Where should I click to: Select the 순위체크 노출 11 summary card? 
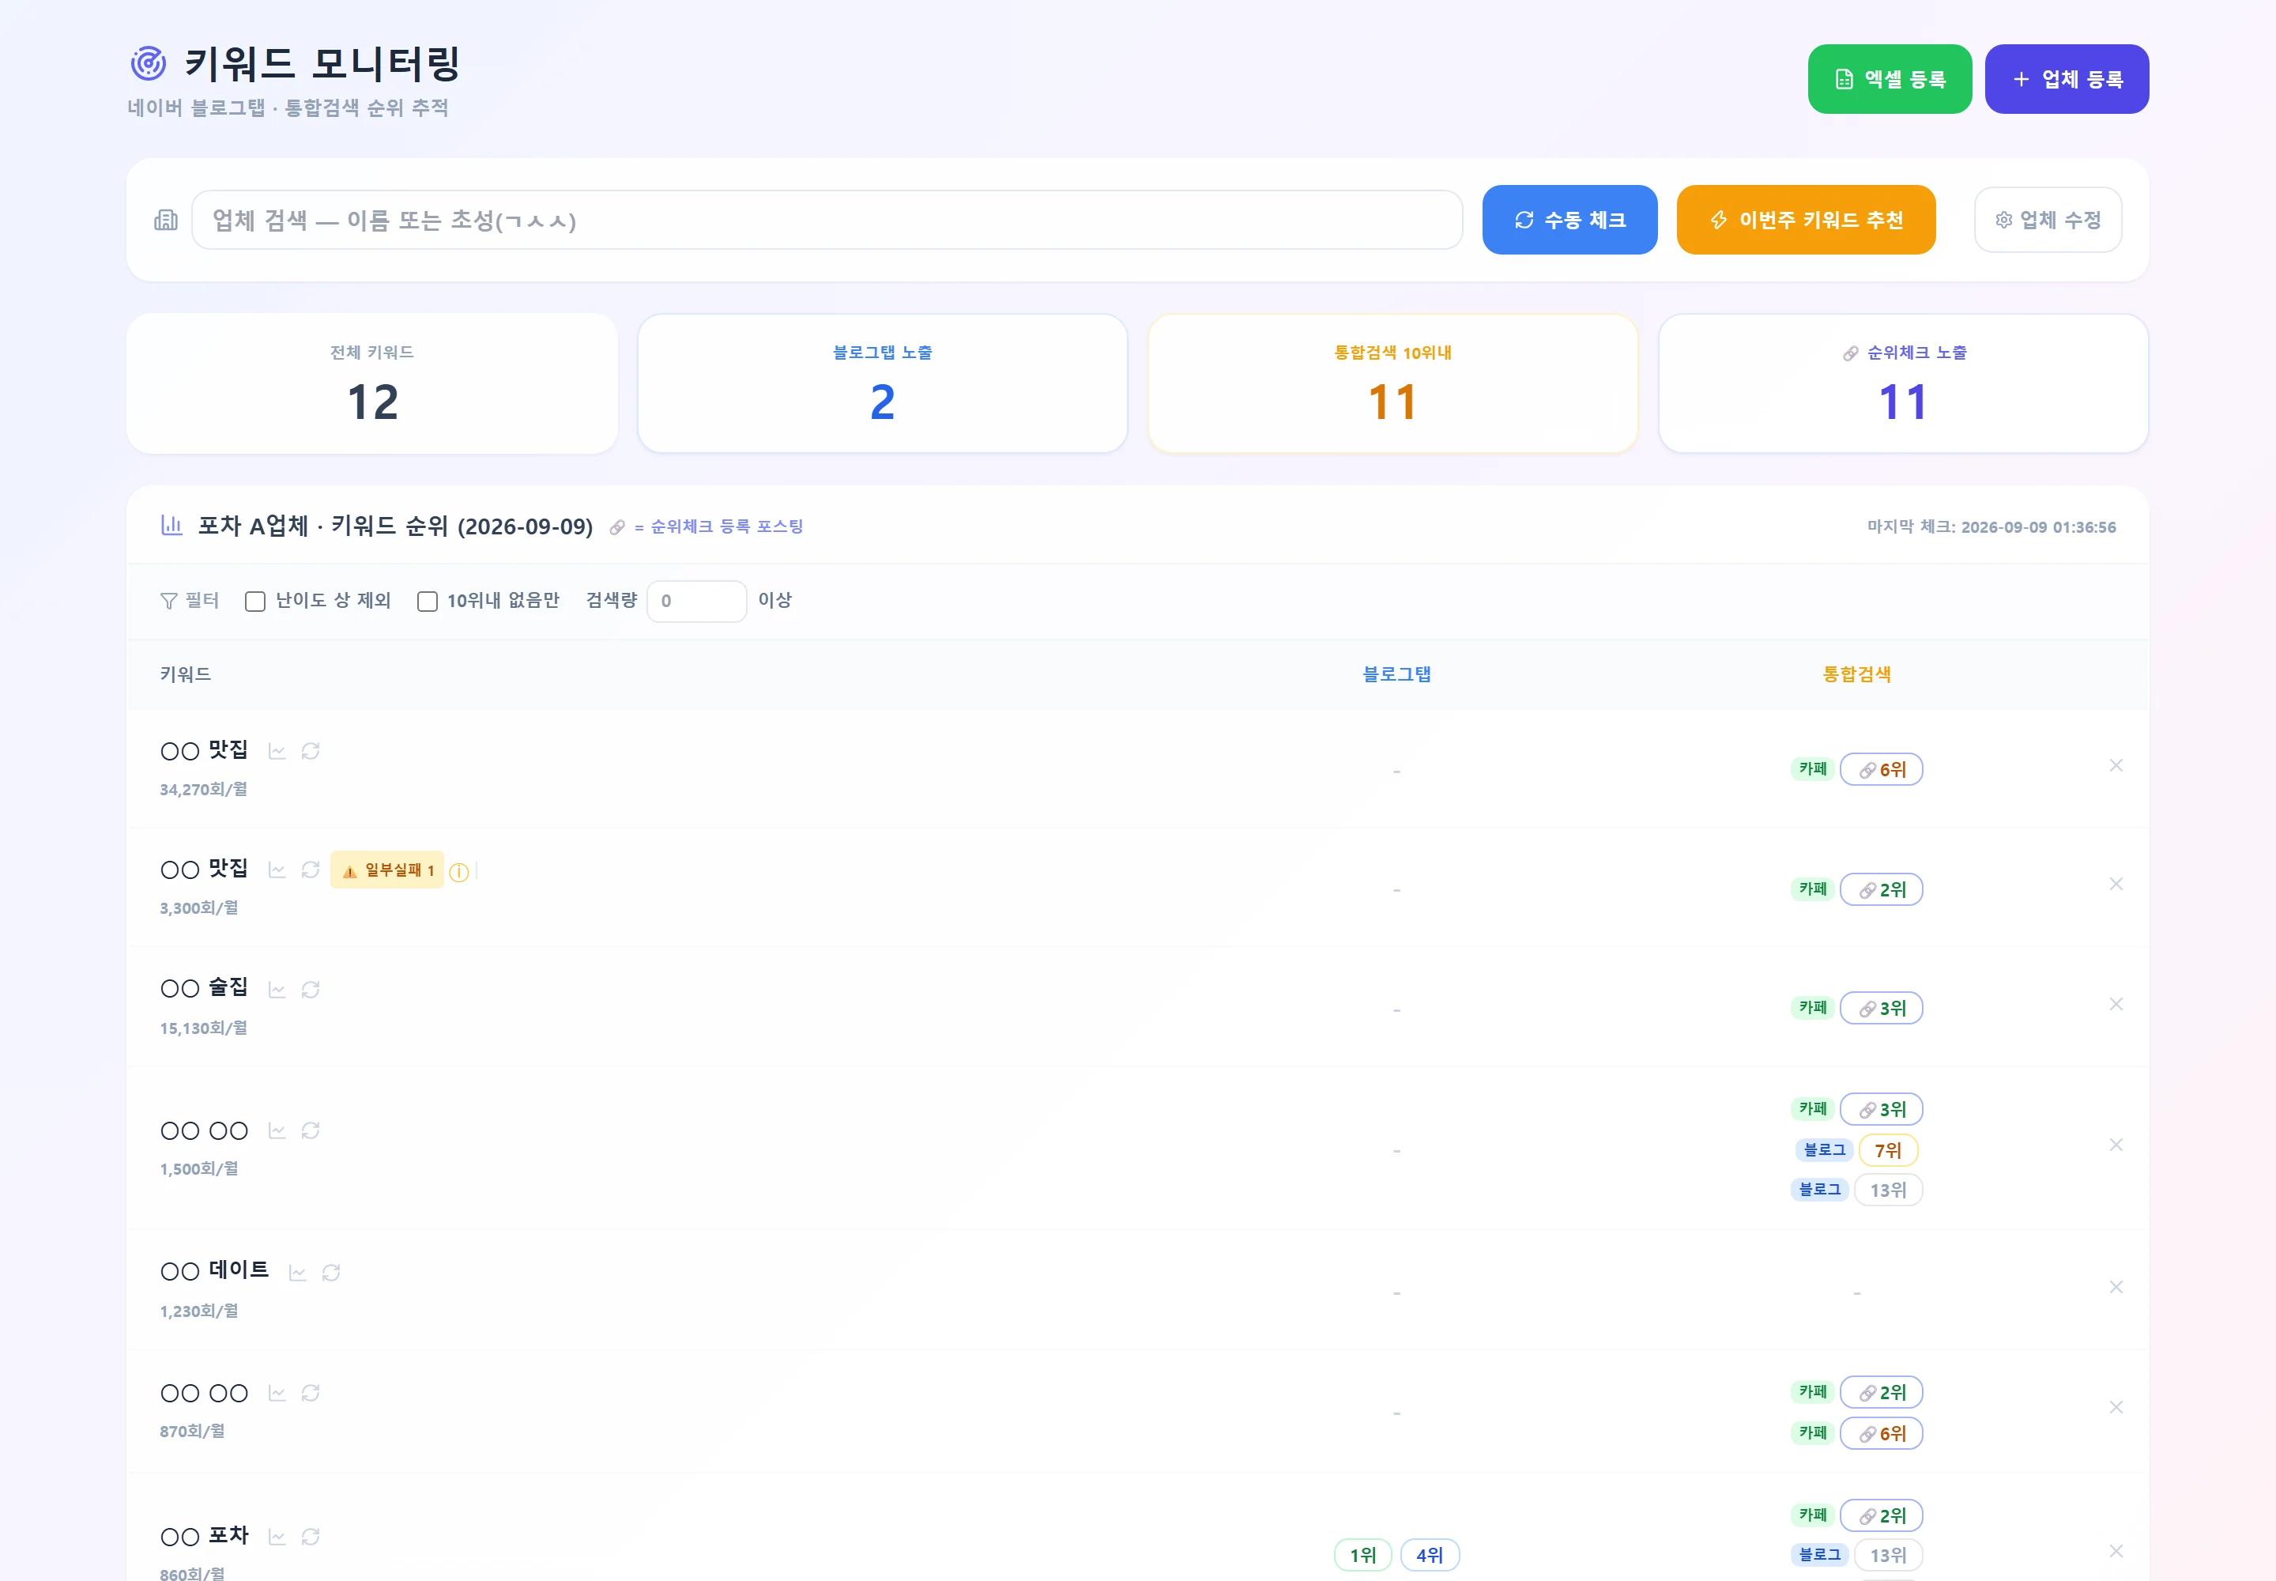1903,383
